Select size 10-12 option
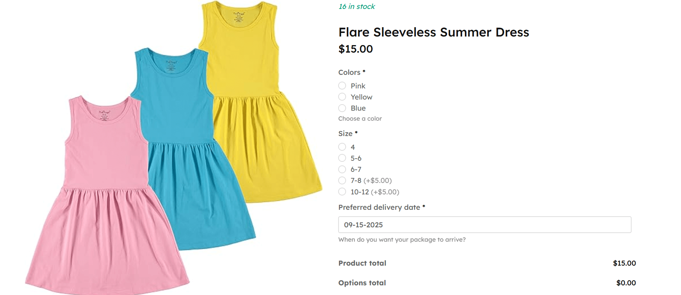This screenshot has height=295, width=681. click(x=342, y=192)
